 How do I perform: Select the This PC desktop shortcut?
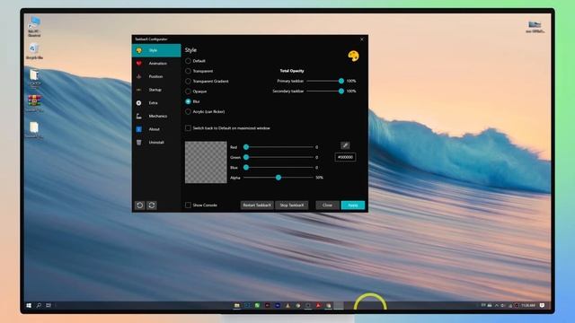pos(34,26)
